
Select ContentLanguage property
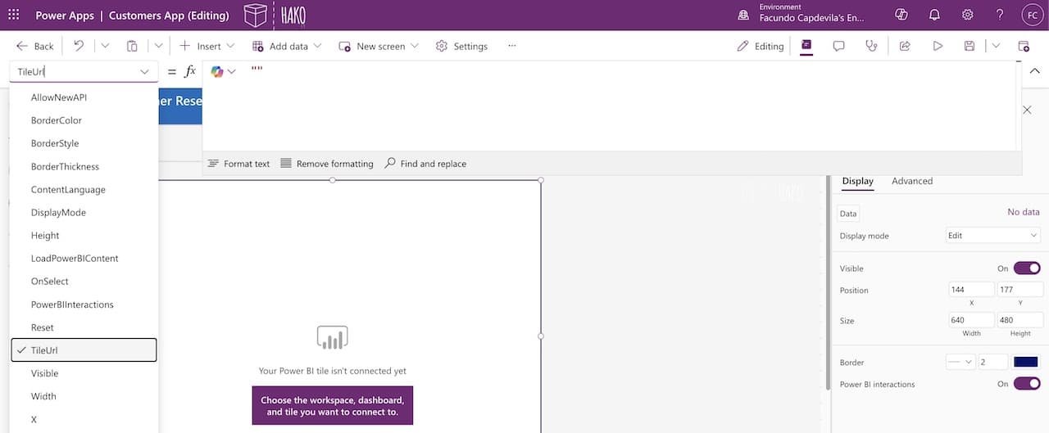pos(84,189)
